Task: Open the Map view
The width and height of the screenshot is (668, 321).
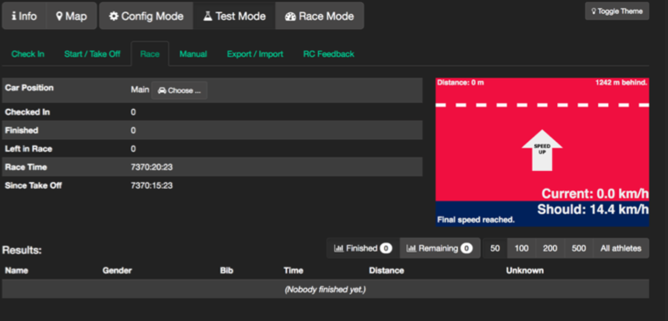Action: [x=71, y=16]
